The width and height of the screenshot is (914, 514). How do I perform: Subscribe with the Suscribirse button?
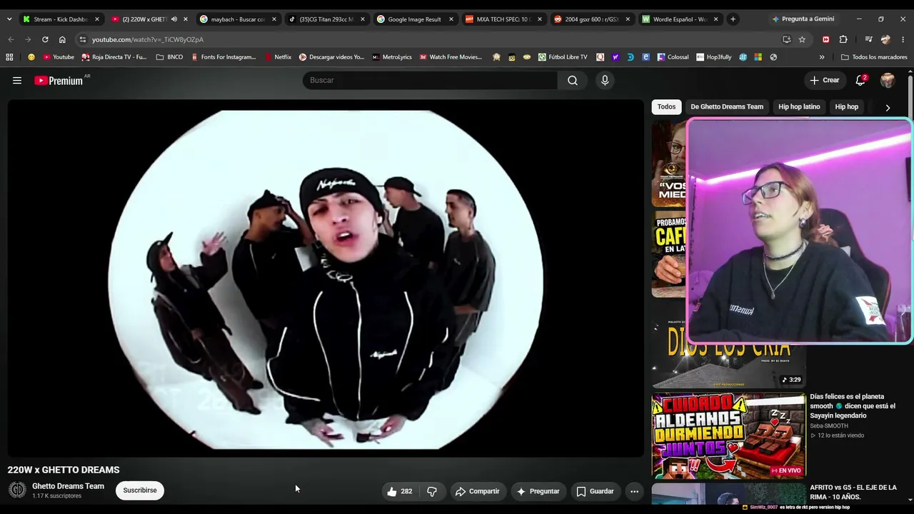click(x=140, y=490)
